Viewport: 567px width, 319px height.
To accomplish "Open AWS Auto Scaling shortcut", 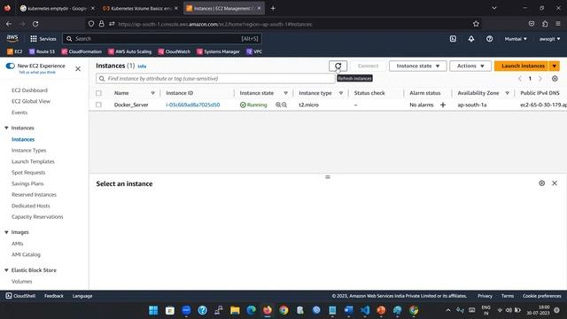I will pyautogui.click(x=130, y=51).
